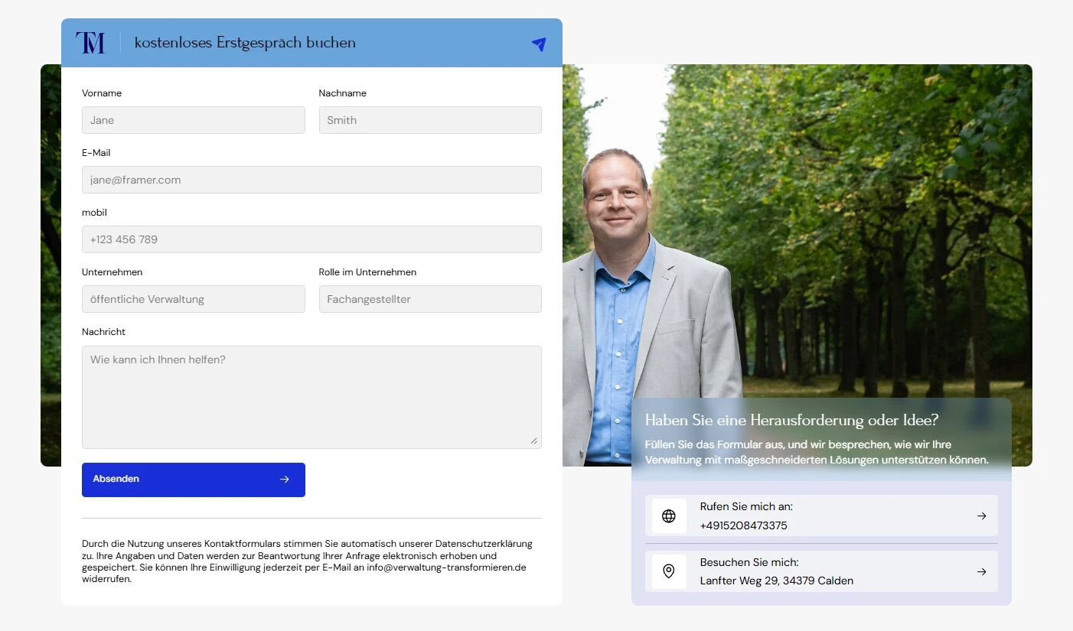This screenshot has height=631, width=1073.
Task: Click arrow on the Rufen Sie mich an row
Action: point(982,516)
